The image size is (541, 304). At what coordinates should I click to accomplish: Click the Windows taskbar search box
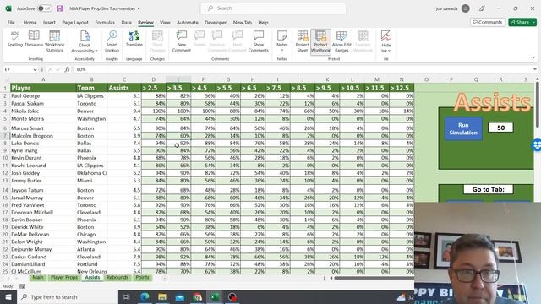[68, 296]
